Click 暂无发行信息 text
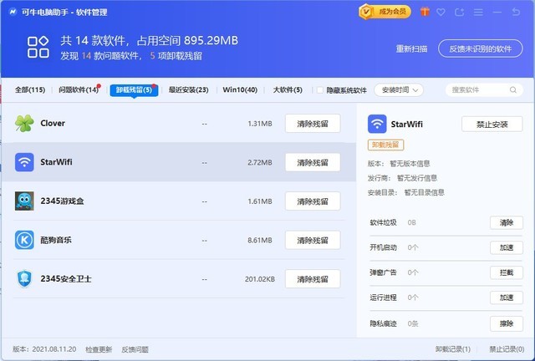 tap(417, 178)
